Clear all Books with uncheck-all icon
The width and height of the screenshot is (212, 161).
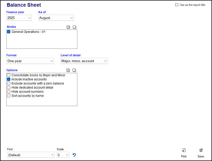click(75, 27)
